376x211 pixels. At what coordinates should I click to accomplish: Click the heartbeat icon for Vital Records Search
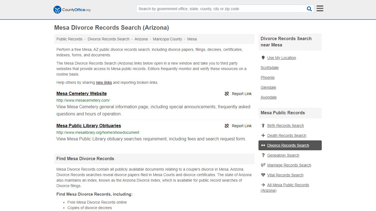263,175
